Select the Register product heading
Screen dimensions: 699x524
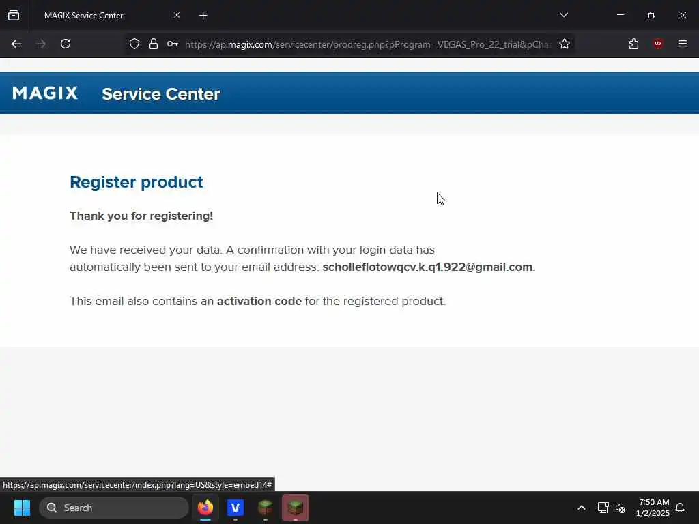click(x=137, y=181)
